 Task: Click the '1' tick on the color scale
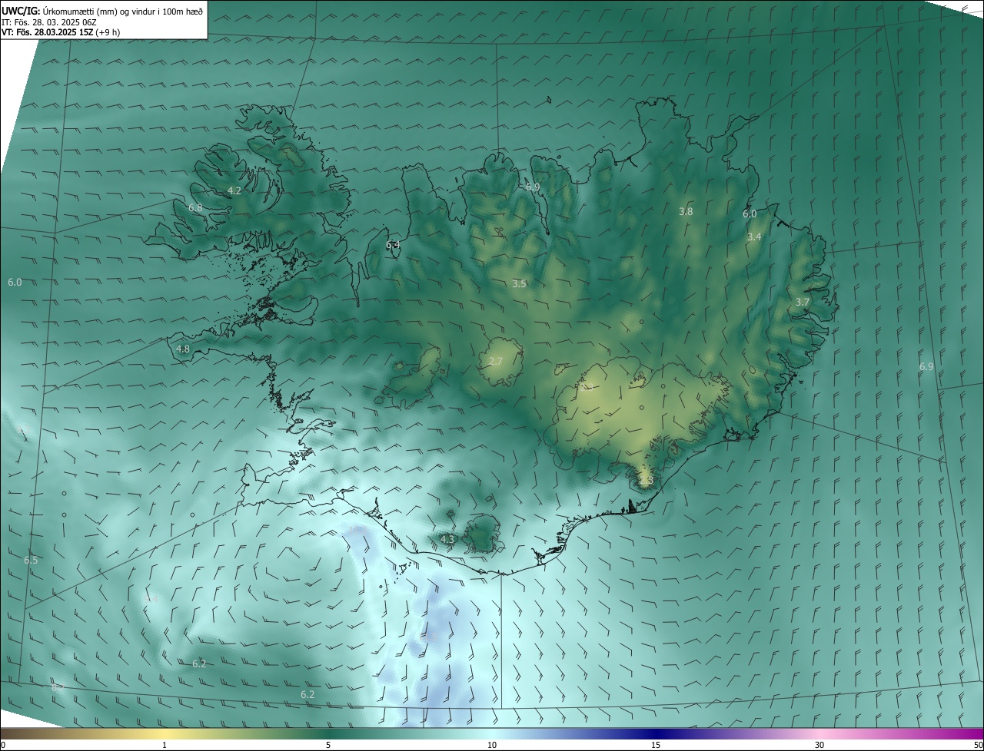165,745
